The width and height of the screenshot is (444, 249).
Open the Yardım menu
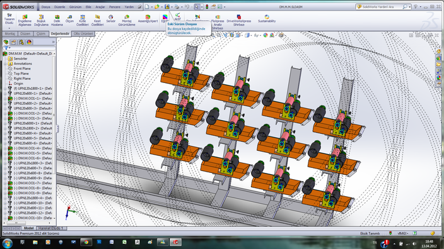point(129,7)
